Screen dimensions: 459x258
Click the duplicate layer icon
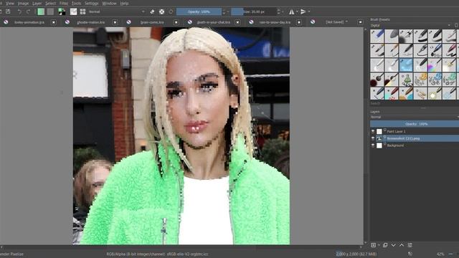point(385,245)
